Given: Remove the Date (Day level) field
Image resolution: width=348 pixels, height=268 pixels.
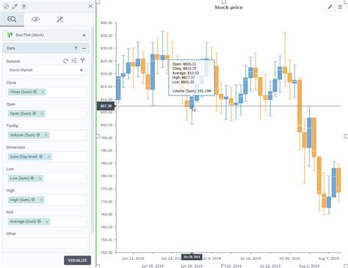Looking at the screenshot, I should (x=48, y=156).
